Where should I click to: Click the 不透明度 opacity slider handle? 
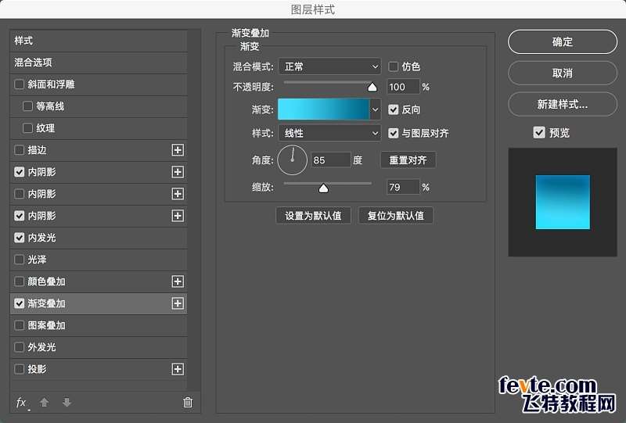pos(372,87)
